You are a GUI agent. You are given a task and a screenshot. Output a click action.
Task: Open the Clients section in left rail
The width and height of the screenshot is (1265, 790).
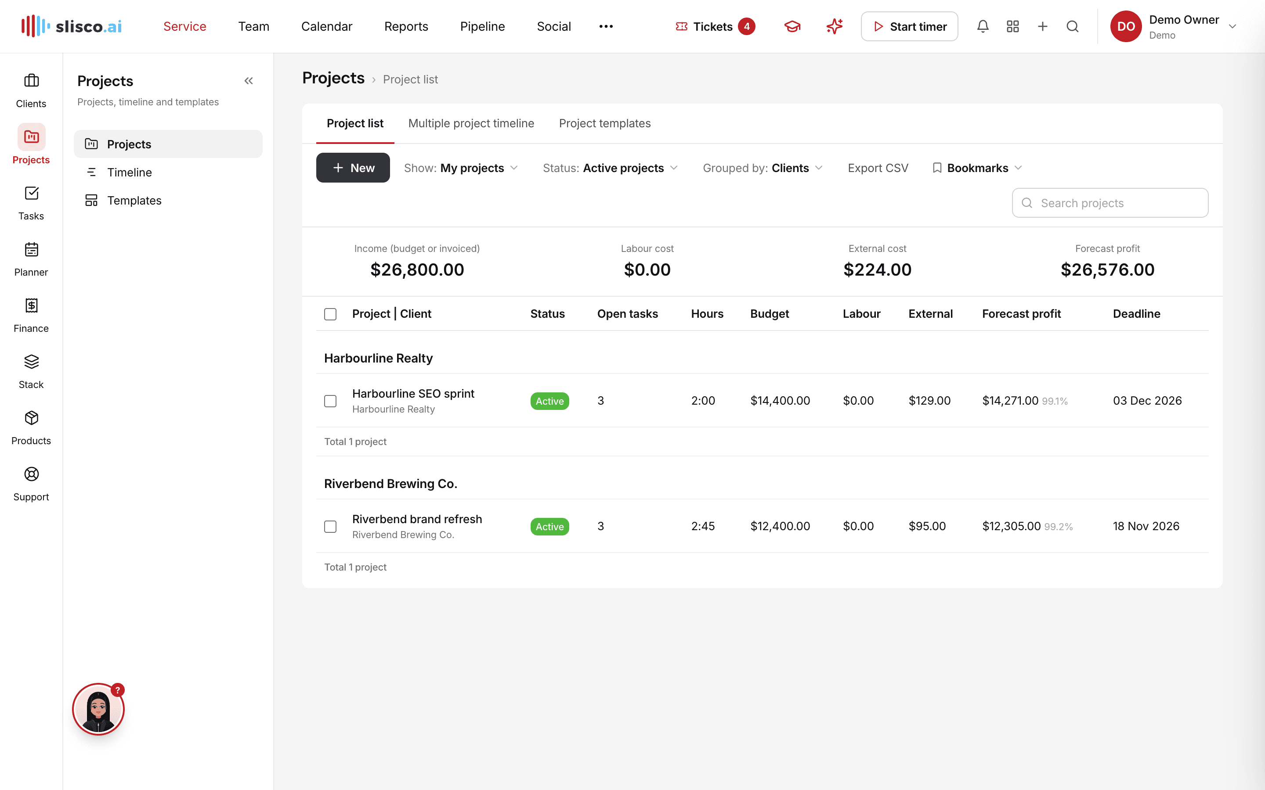click(x=31, y=90)
